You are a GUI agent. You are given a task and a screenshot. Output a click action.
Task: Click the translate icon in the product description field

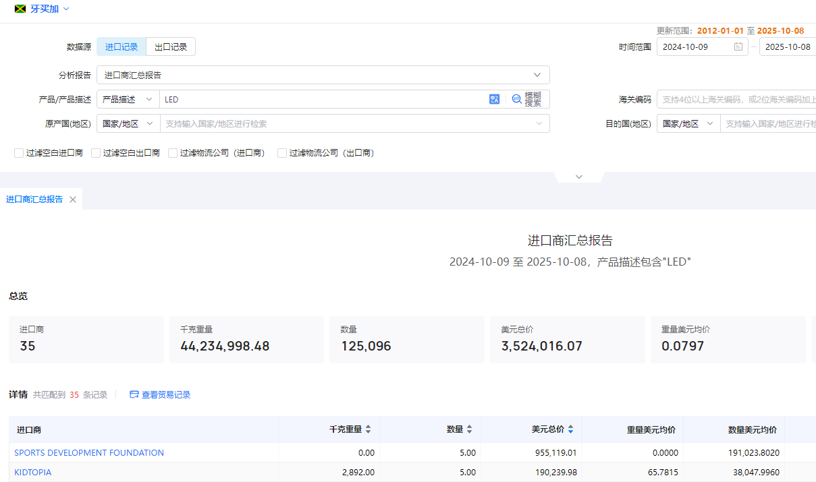pos(495,99)
